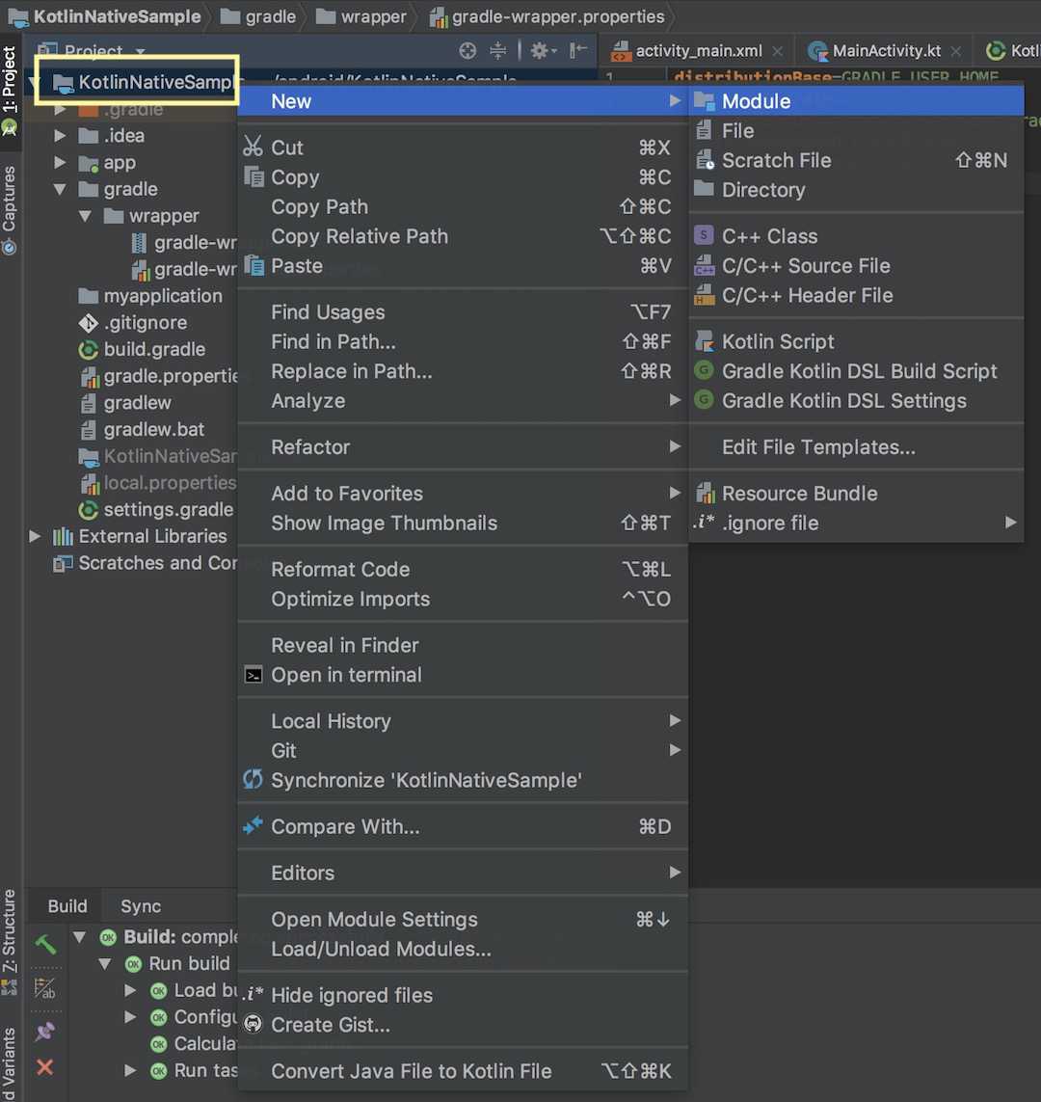Screen dimensions: 1041x1102
Task: Collapse the Run build node
Action: [x=105, y=963]
